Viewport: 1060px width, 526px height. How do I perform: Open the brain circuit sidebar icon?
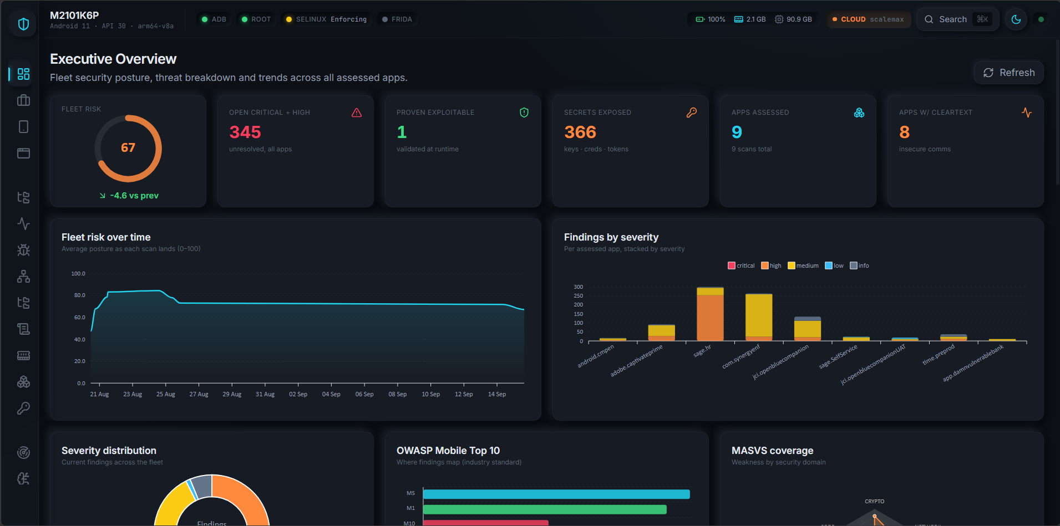point(23,478)
